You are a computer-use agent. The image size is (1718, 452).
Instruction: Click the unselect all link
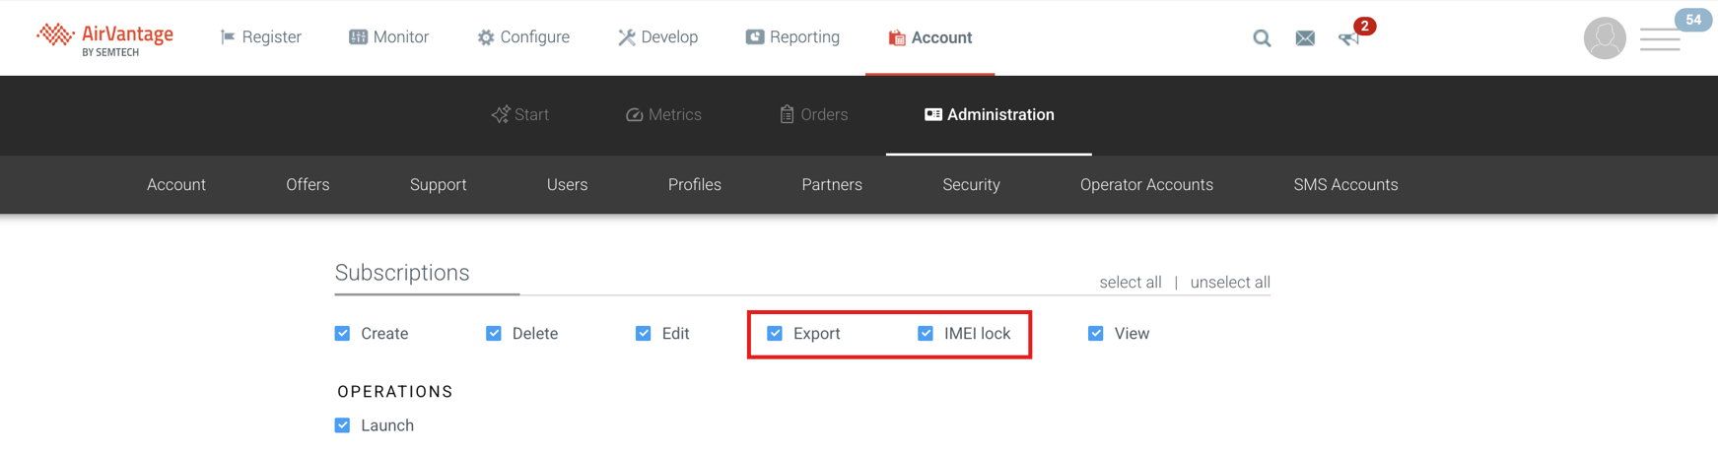[1229, 283]
